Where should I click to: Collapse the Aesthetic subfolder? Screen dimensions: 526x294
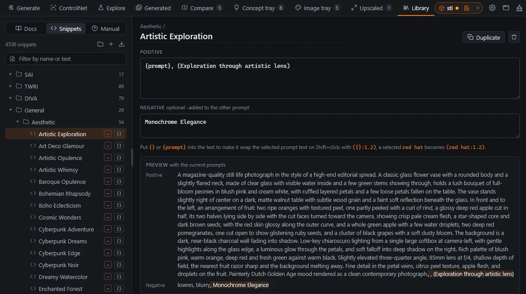pos(18,122)
